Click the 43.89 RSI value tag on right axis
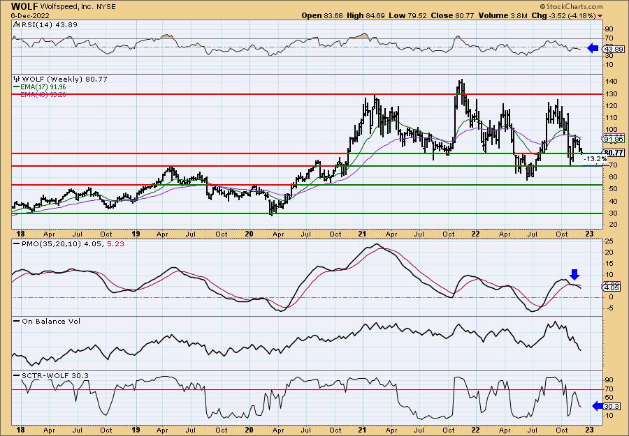Viewport: 629px width, 436px height. pyautogui.click(x=614, y=49)
